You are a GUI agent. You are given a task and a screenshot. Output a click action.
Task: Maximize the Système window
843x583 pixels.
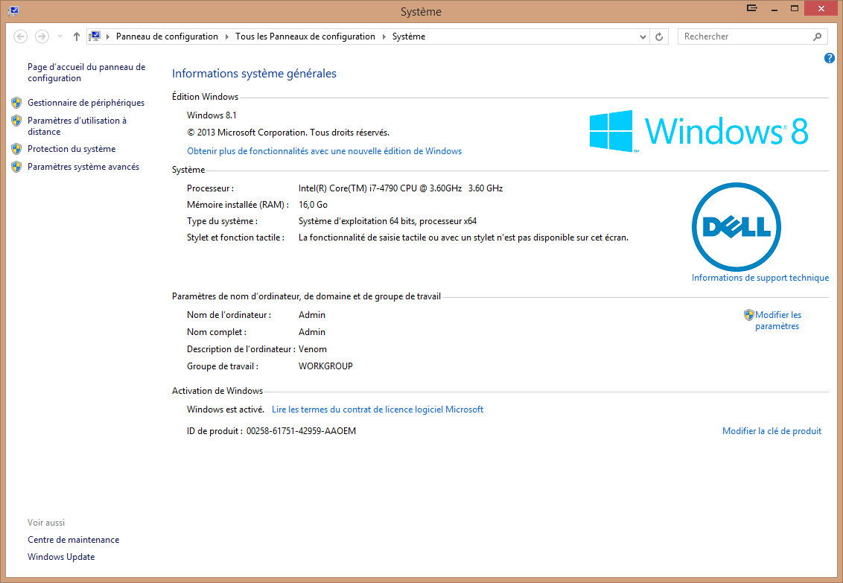pos(794,9)
